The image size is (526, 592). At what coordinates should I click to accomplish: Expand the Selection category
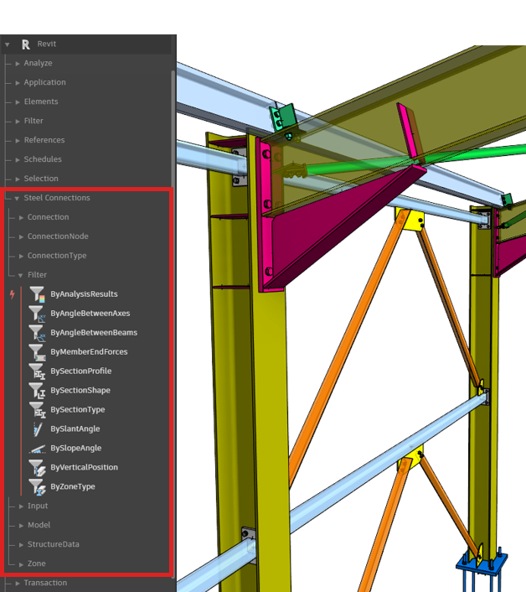tap(18, 179)
